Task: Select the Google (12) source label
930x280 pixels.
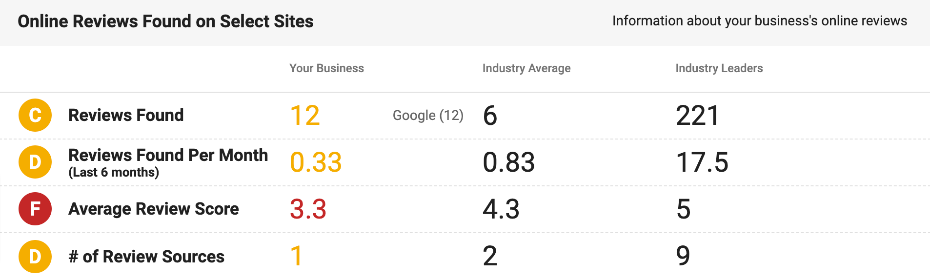Action: tap(428, 116)
